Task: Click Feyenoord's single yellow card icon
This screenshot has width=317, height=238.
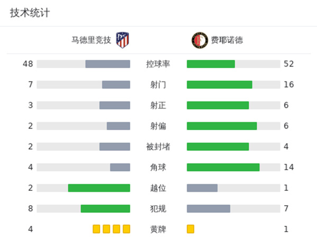Action: pyautogui.click(x=191, y=229)
